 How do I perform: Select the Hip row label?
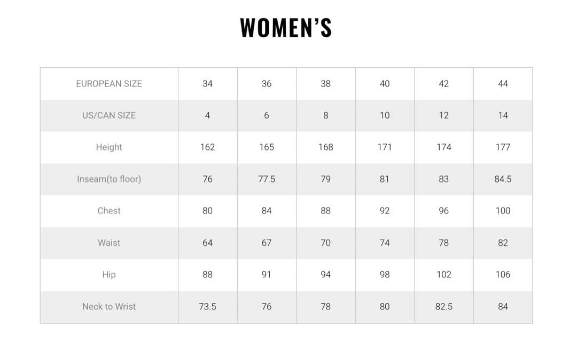[109, 275]
